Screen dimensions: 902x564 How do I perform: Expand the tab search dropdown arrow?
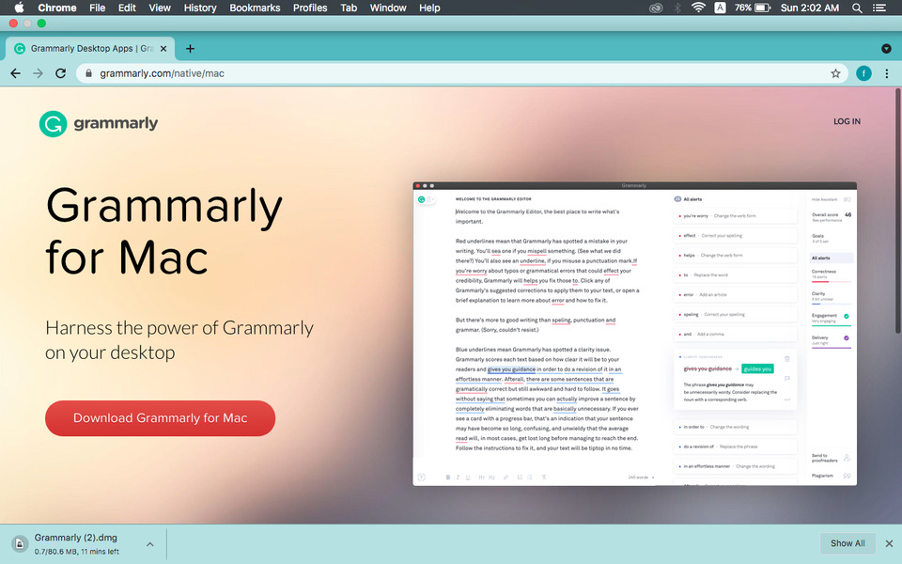click(886, 49)
